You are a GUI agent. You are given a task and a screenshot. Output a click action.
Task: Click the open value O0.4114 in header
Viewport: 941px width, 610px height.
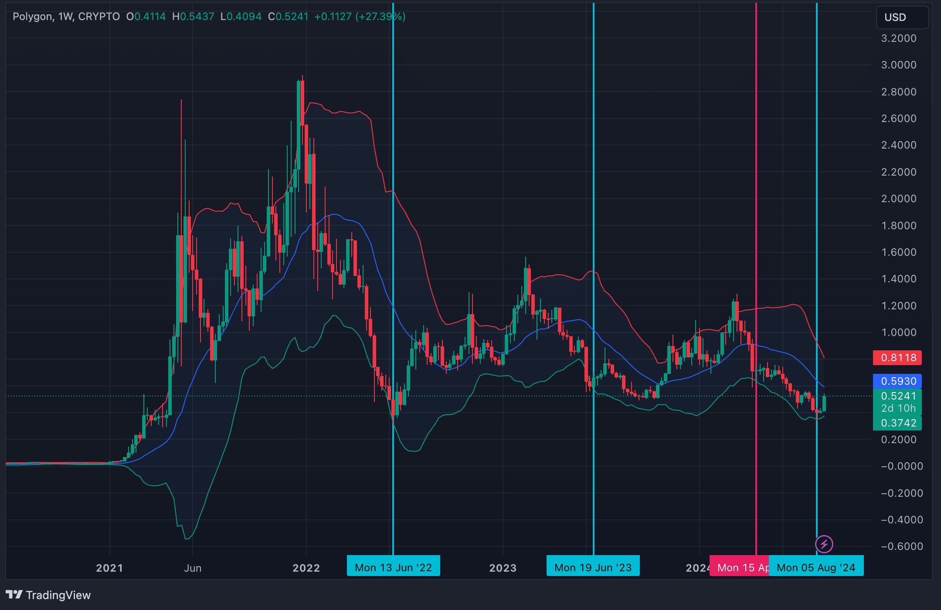pos(146,17)
